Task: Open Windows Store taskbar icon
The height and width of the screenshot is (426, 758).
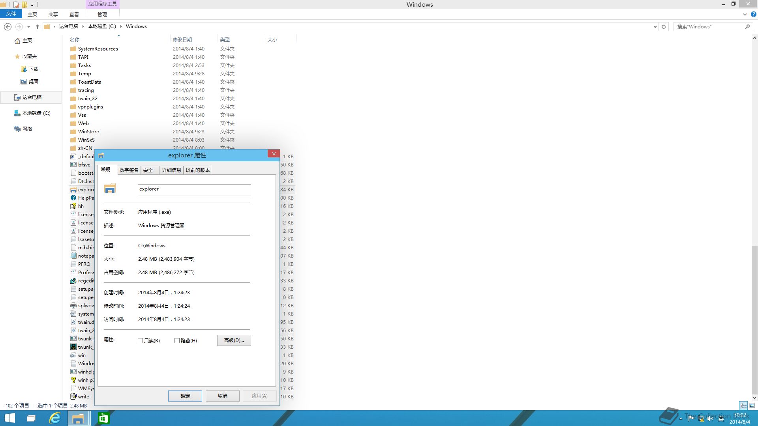Action: (x=103, y=418)
